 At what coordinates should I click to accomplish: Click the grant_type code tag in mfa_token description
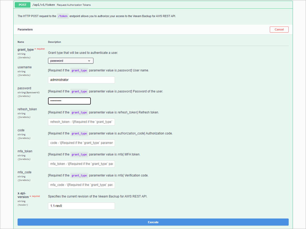coord(79,154)
